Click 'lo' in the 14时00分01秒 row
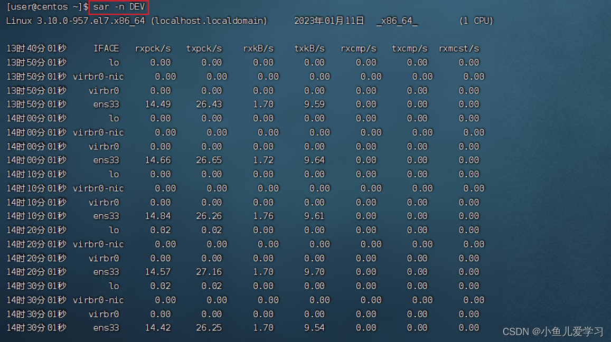Screen dimensions: 611x342 114,118
